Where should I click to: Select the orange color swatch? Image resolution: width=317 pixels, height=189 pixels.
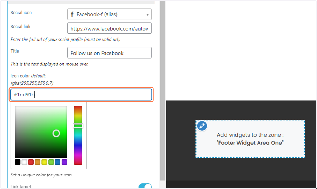[38, 162]
